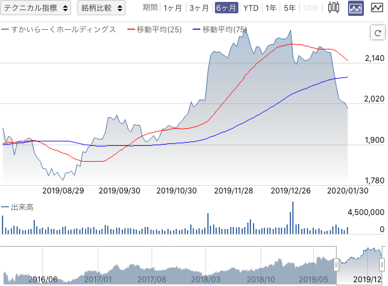The height and width of the screenshot is (286, 388).
Task: Open the テクニカル指標 dropdown
Action: pos(36,8)
